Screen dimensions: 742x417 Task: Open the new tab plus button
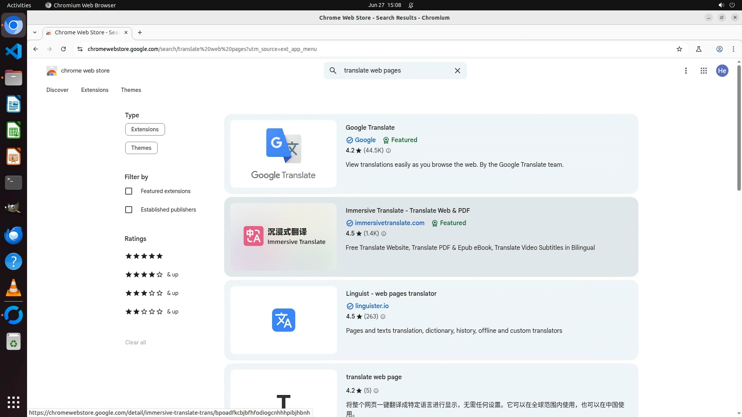140,32
